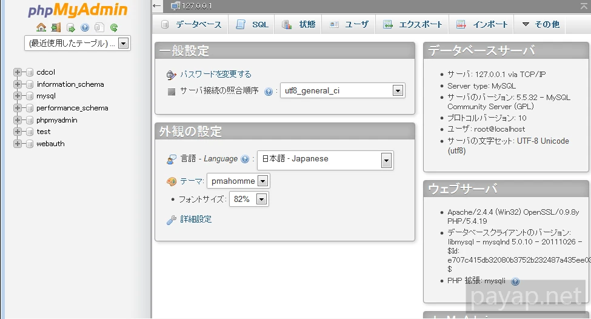This screenshot has height=319, width=591.
Task: Open the pmahomme theme dropdown
Action: tap(262, 181)
